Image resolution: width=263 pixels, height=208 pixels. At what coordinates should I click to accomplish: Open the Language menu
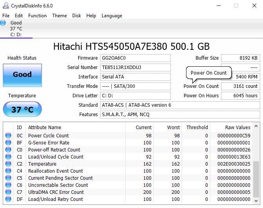coord(112,16)
